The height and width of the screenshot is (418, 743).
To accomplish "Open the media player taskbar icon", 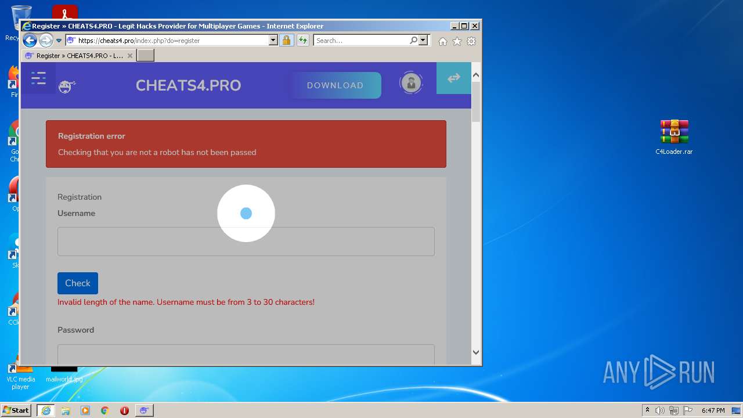I will coord(85,410).
